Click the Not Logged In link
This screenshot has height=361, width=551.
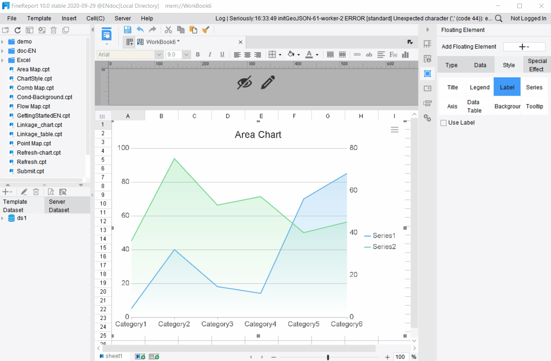pos(528,19)
